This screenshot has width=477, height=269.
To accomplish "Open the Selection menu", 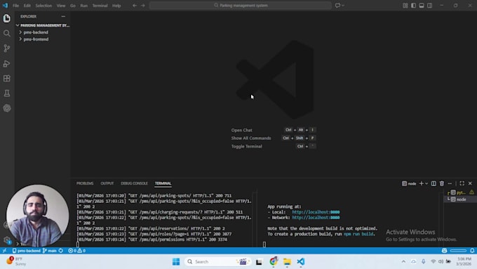I will pyautogui.click(x=43, y=6).
